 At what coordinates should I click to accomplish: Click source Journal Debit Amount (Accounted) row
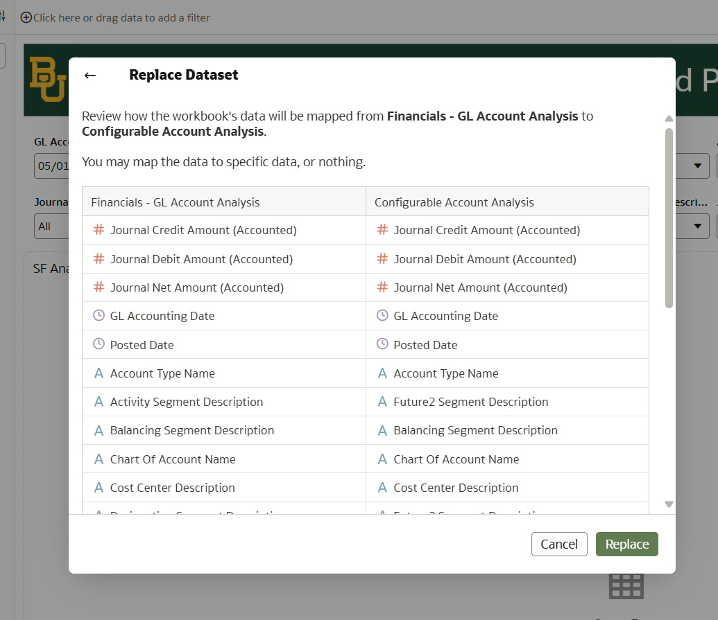pyautogui.click(x=224, y=259)
